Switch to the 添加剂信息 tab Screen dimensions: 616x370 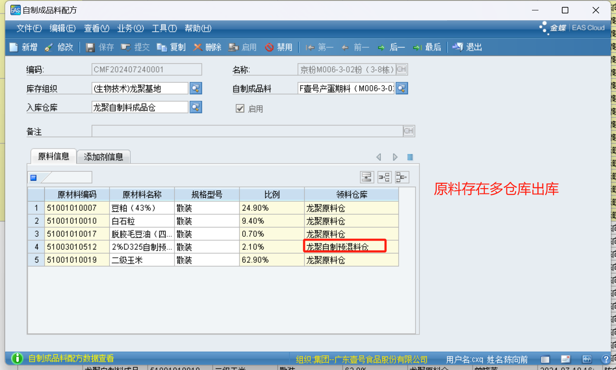(x=104, y=157)
